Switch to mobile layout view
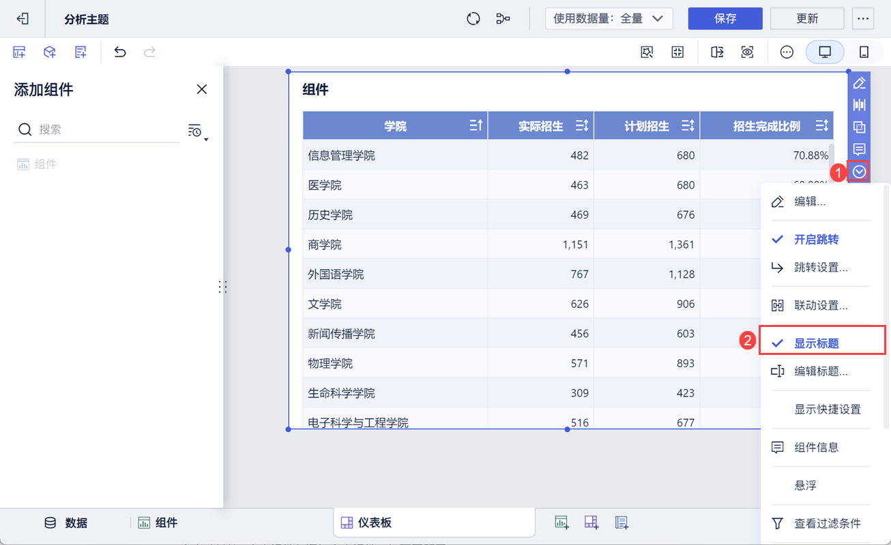891x545 pixels. click(864, 52)
